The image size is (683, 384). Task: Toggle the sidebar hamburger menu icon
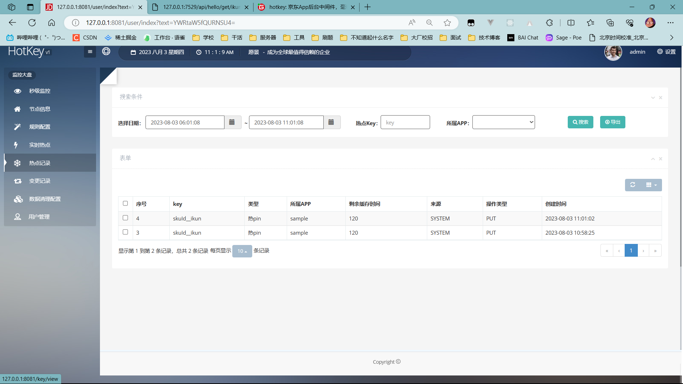pos(90,52)
